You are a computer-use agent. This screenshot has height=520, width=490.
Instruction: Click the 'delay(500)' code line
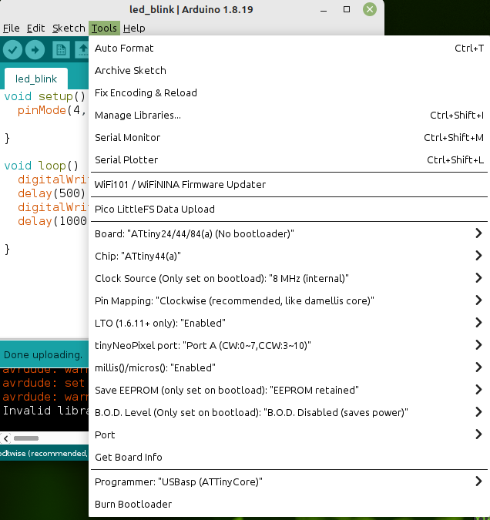[x=52, y=193]
